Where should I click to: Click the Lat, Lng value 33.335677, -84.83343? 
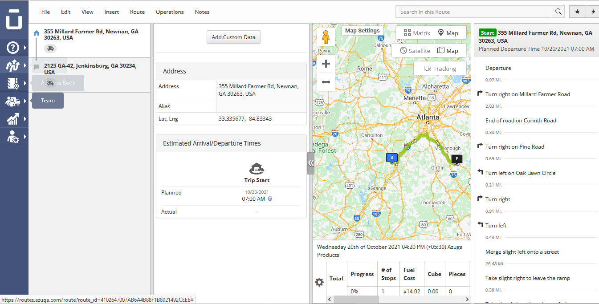click(x=245, y=119)
